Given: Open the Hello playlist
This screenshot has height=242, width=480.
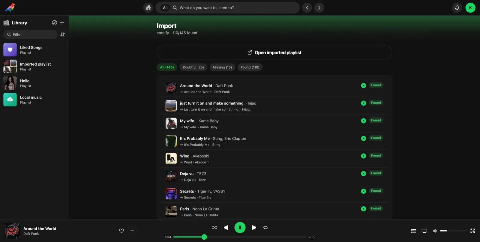Looking at the screenshot, I should [34, 83].
